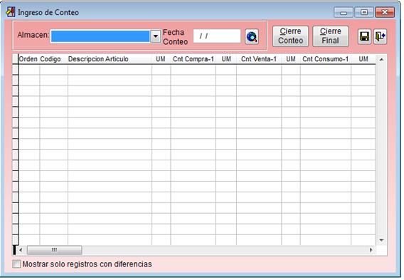Click the grid's scroll up arrow
Screen dimensions: 404x280
(x=381, y=59)
